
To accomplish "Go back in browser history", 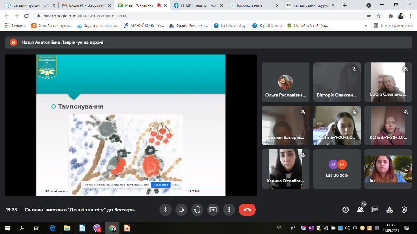I will (x=7, y=16).
